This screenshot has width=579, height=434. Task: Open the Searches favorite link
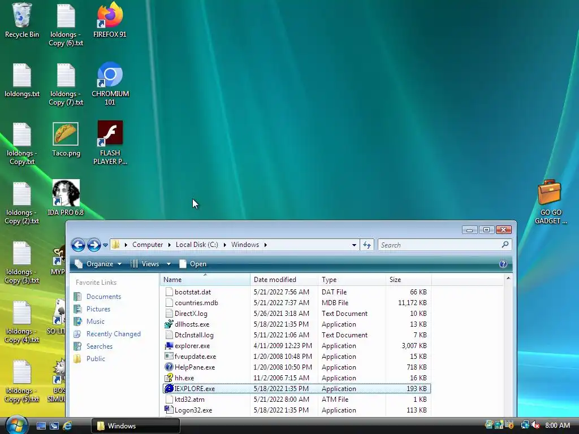click(x=100, y=346)
